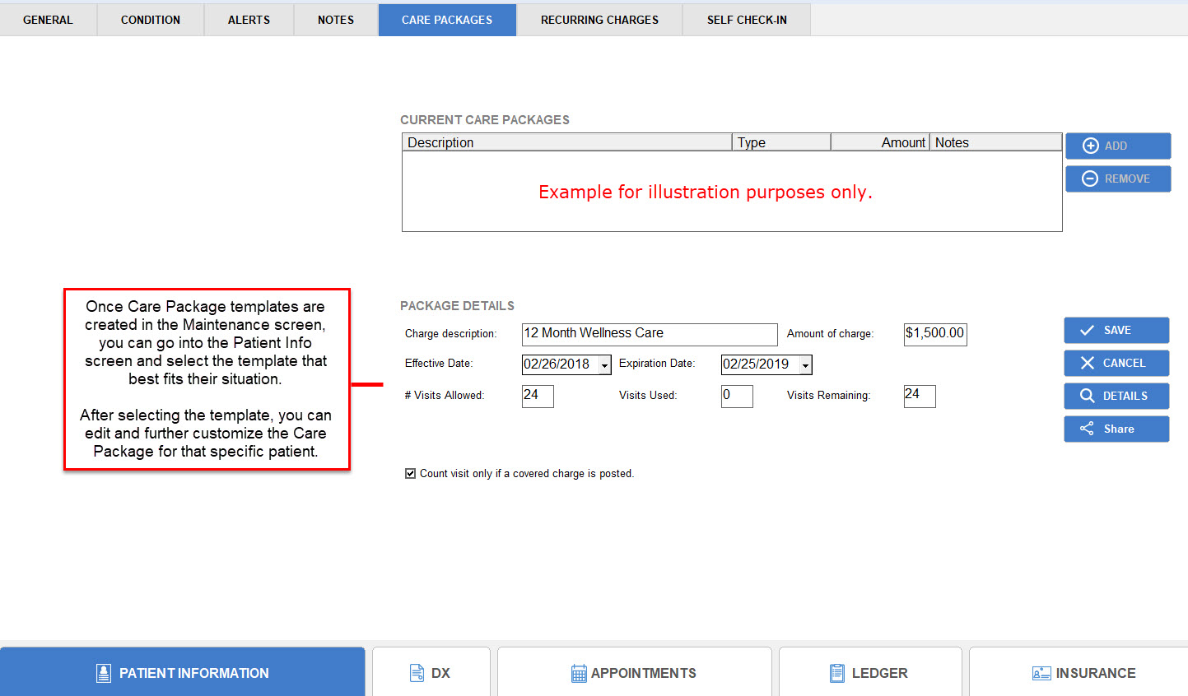The image size is (1188, 696).
Task: Click REMOVE button text label
Action: (x=1127, y=179)
